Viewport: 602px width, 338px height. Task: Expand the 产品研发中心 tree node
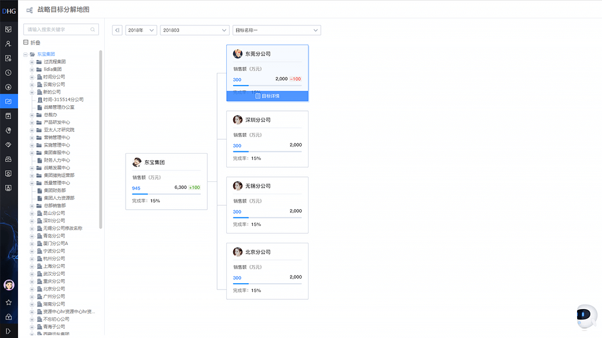(32, 122)
